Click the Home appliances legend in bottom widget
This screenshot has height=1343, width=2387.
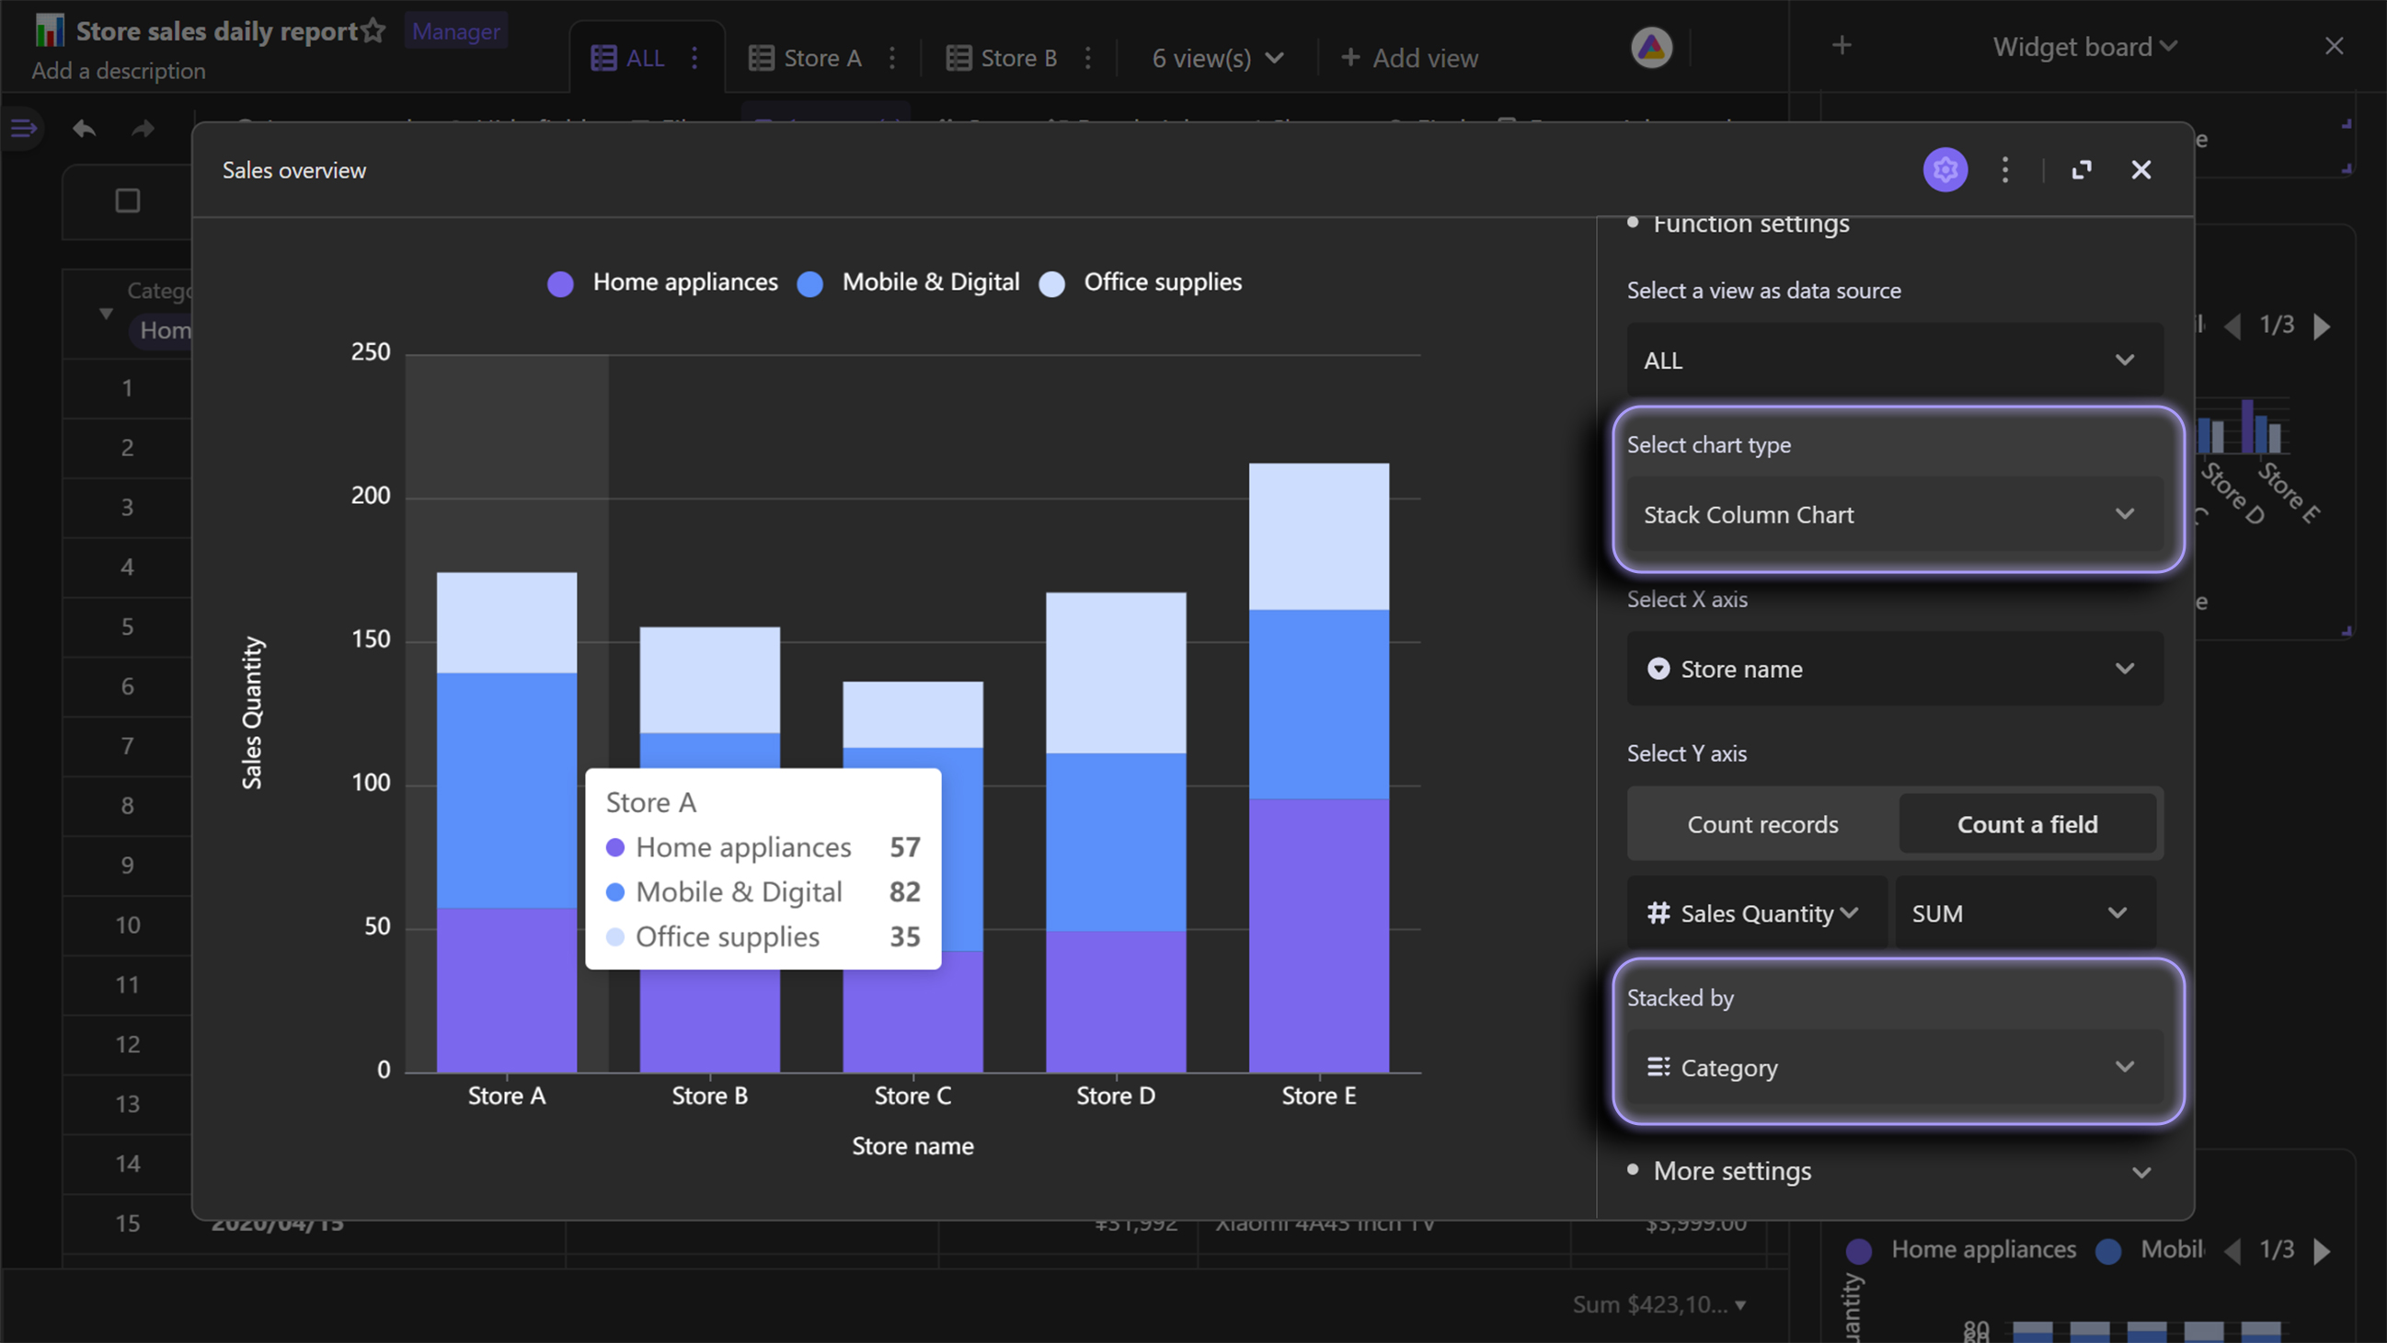pyautogui.click(x=1961, y=1249)
